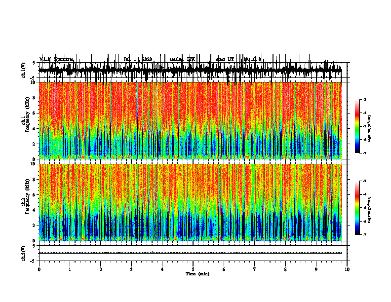Click the time axis tick label '10'
This screenshot has height=302, width=391.
pos(347,269)
